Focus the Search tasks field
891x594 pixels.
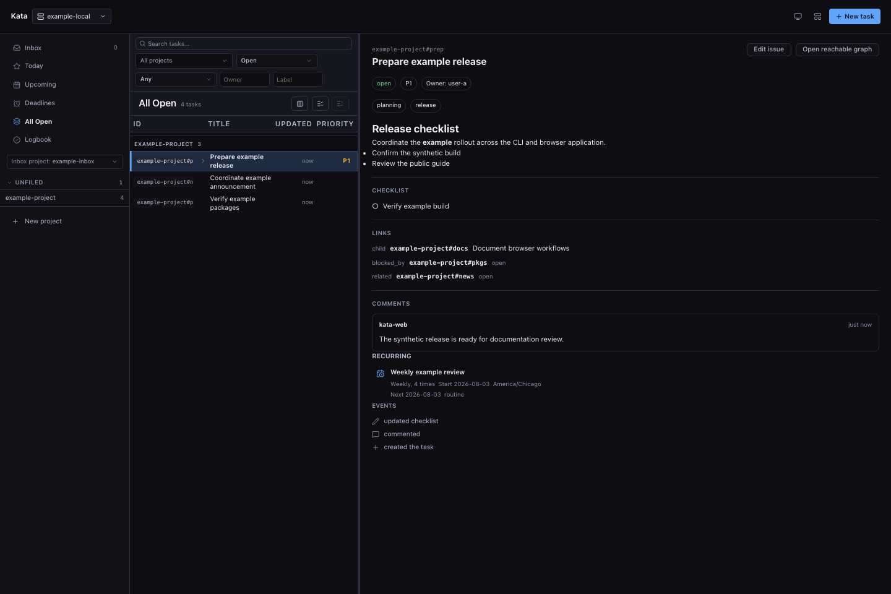point(244,44)
